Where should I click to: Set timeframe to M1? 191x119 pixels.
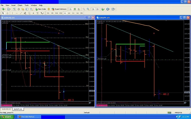click(48, 13)
